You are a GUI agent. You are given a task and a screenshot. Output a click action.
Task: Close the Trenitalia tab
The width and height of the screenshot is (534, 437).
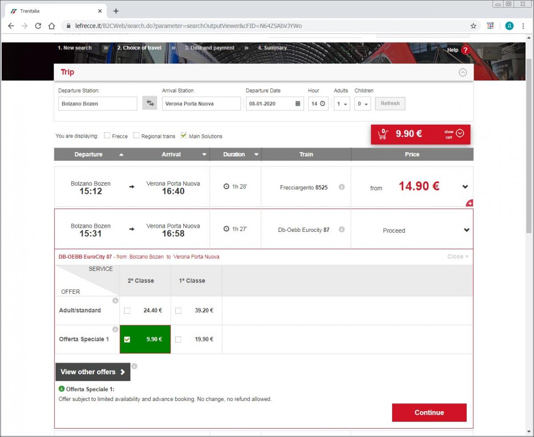click(100, 11)
